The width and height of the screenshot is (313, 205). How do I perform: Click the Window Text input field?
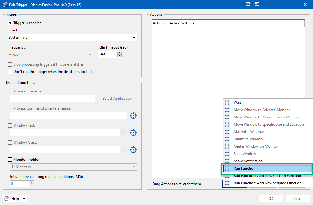[65, 133]
